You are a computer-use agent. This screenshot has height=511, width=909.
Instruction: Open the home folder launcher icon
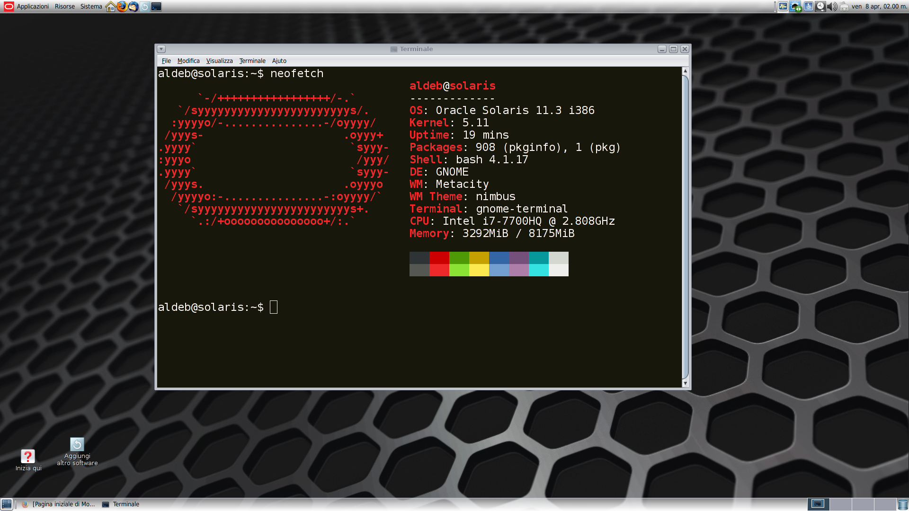(111, 7)
